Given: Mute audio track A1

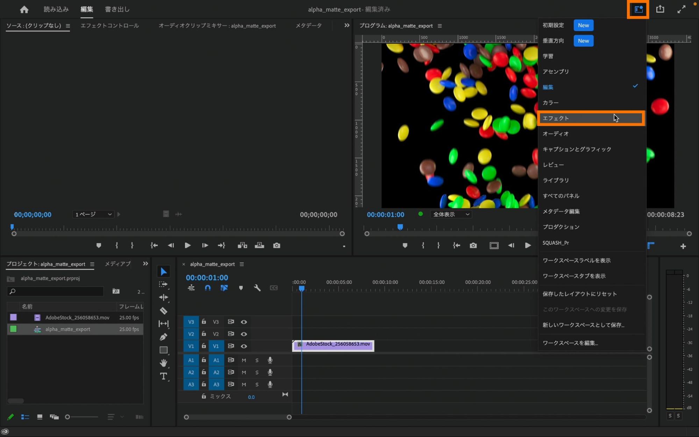Looking at the screenshot, I should [x=244, y=360].
